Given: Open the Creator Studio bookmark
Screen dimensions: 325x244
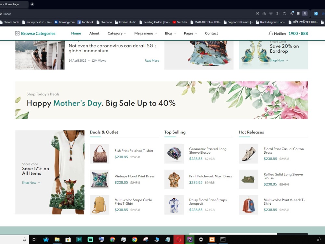Looking at the screenshot, I should click(125, 22).
